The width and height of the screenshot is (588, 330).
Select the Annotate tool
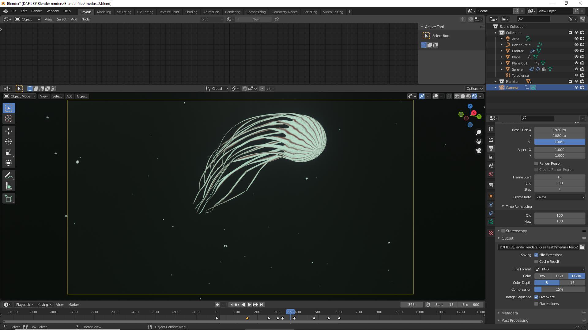pos(9,175)
